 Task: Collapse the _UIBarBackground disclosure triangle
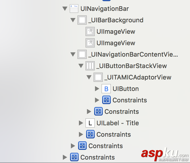tap(73, 20)
